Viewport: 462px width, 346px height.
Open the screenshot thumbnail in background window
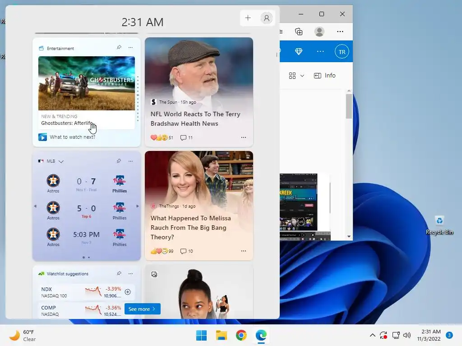[x=298, y=202]
